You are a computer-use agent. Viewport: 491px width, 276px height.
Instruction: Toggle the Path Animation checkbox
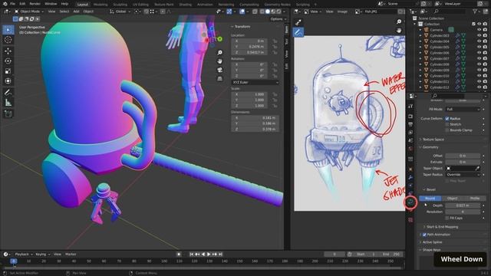(x=424, y=235)
